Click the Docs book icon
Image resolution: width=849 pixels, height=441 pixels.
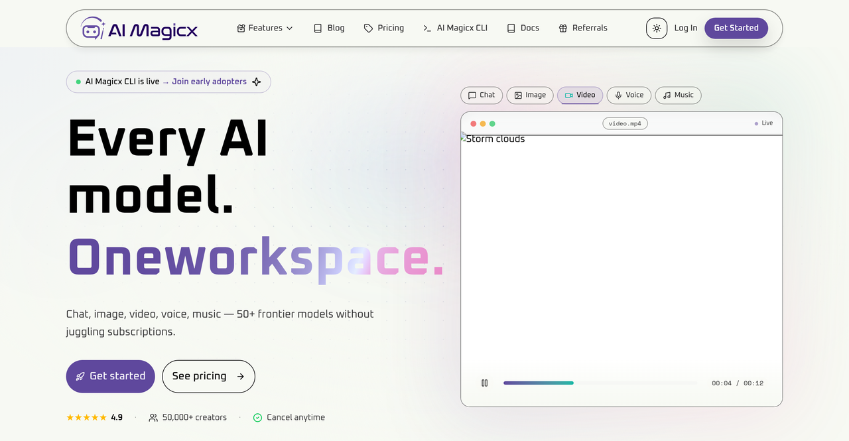tap(511, 28)
